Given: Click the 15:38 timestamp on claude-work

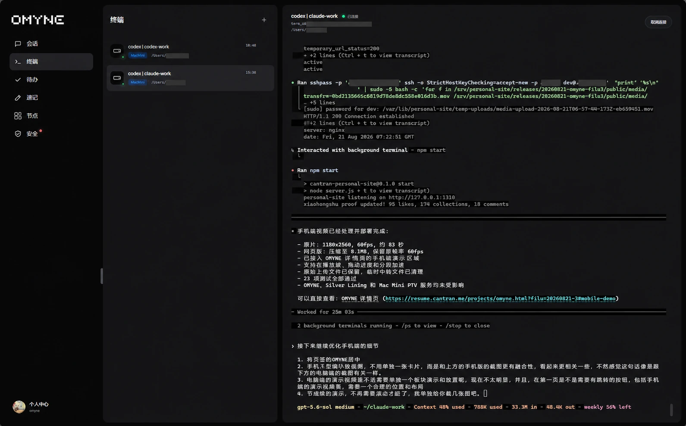Looking at the screenshot, I should pyautogui.click(x=251, y=72).
